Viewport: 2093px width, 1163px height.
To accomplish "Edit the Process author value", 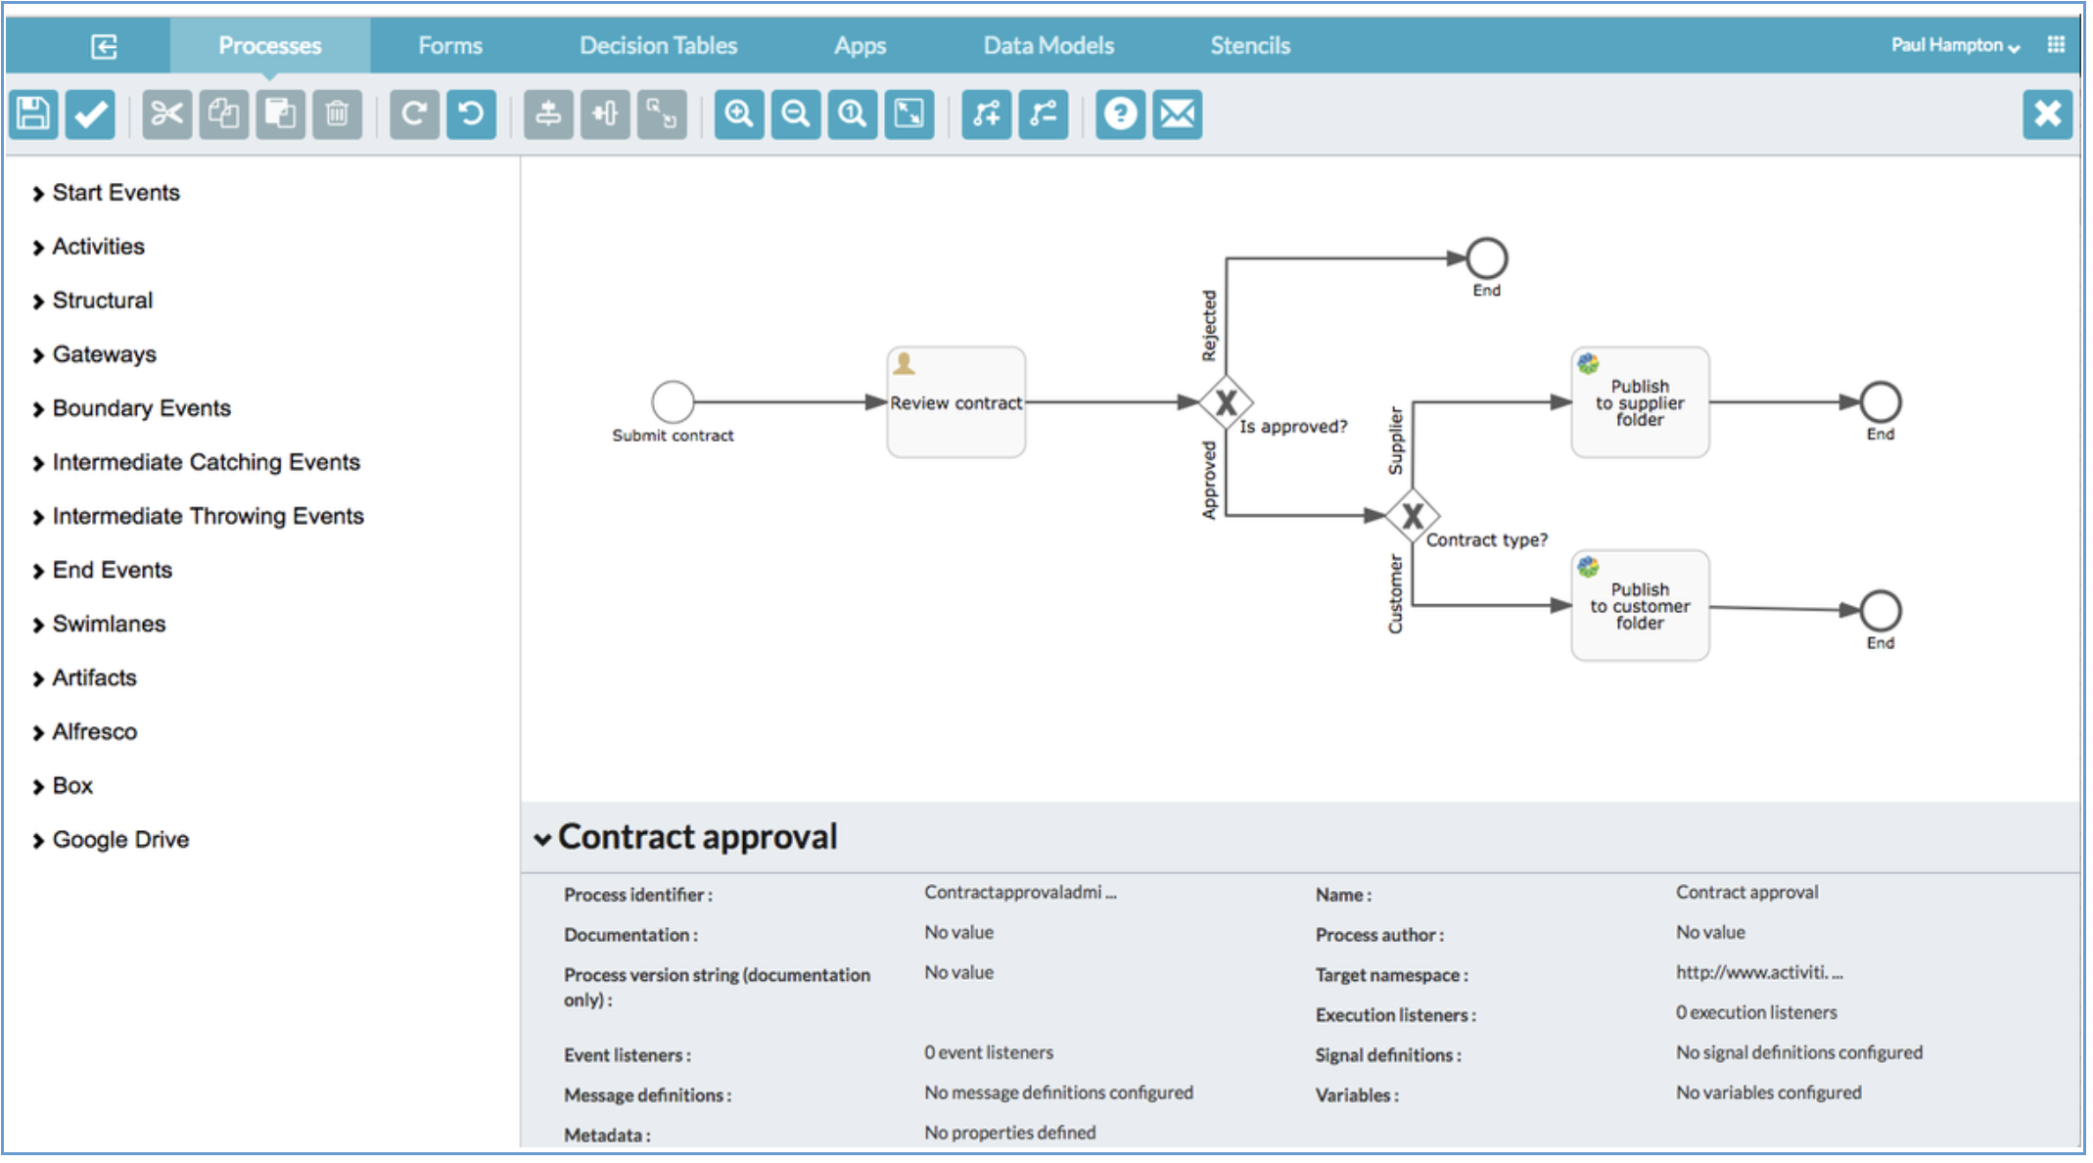I will click(1710, 933).
